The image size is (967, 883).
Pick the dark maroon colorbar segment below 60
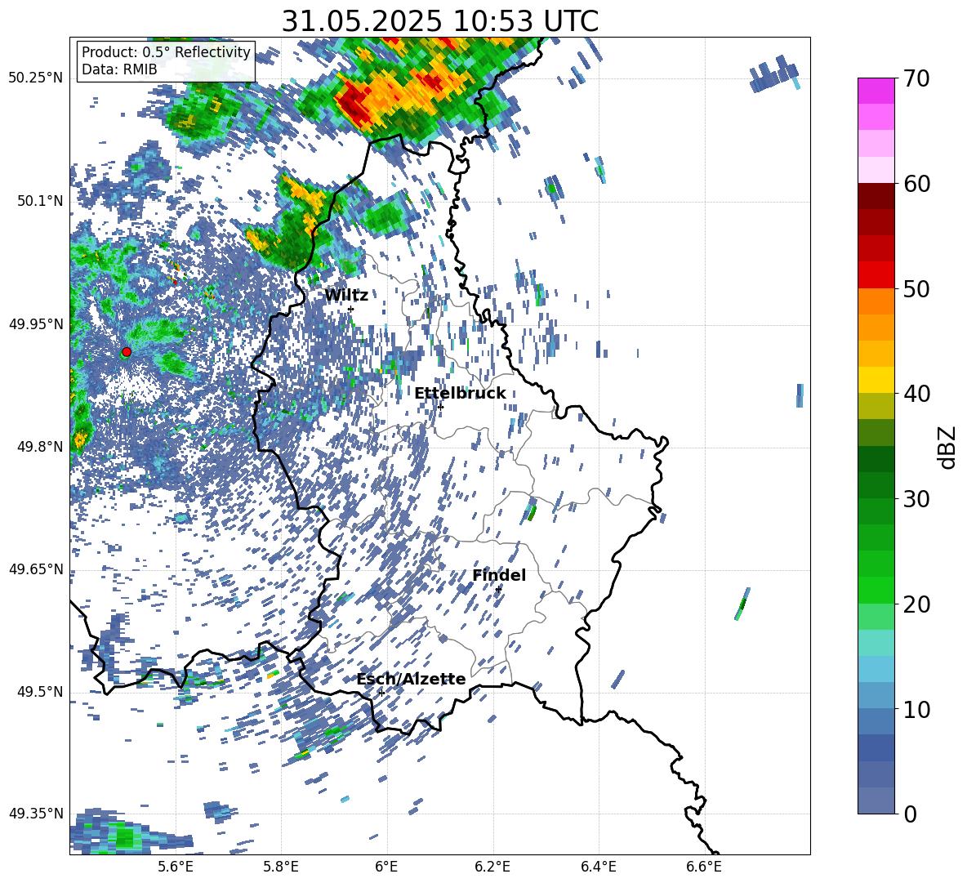click(x=876, y=196)
